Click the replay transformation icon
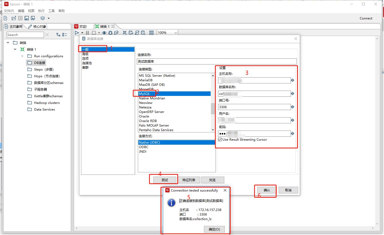384x235 pixels. pyautogui.click(x=117, y=33)
